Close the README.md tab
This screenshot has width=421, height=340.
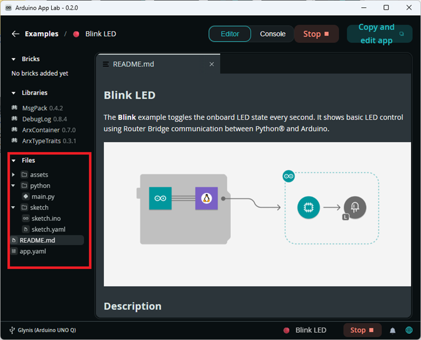pyautogui.click(x=212, y=64)
